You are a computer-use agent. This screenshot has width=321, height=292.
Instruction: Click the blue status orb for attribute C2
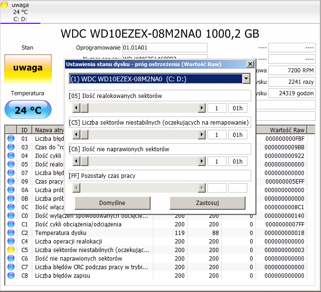pos(11,233)
